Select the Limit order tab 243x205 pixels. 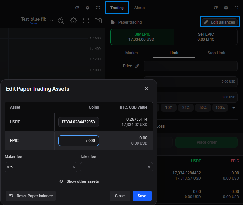coord(174,53)
